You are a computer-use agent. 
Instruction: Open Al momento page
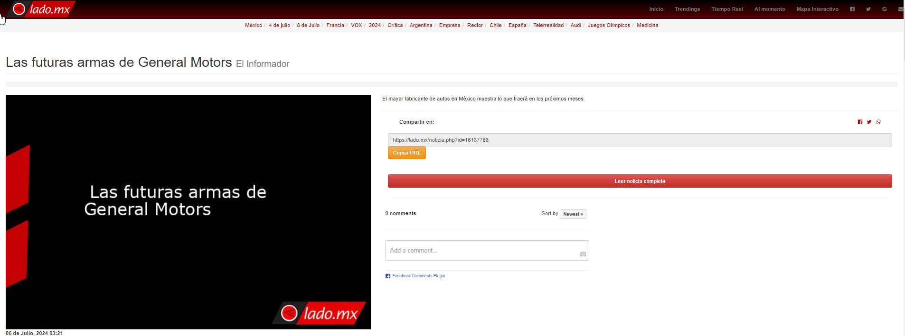770,9
